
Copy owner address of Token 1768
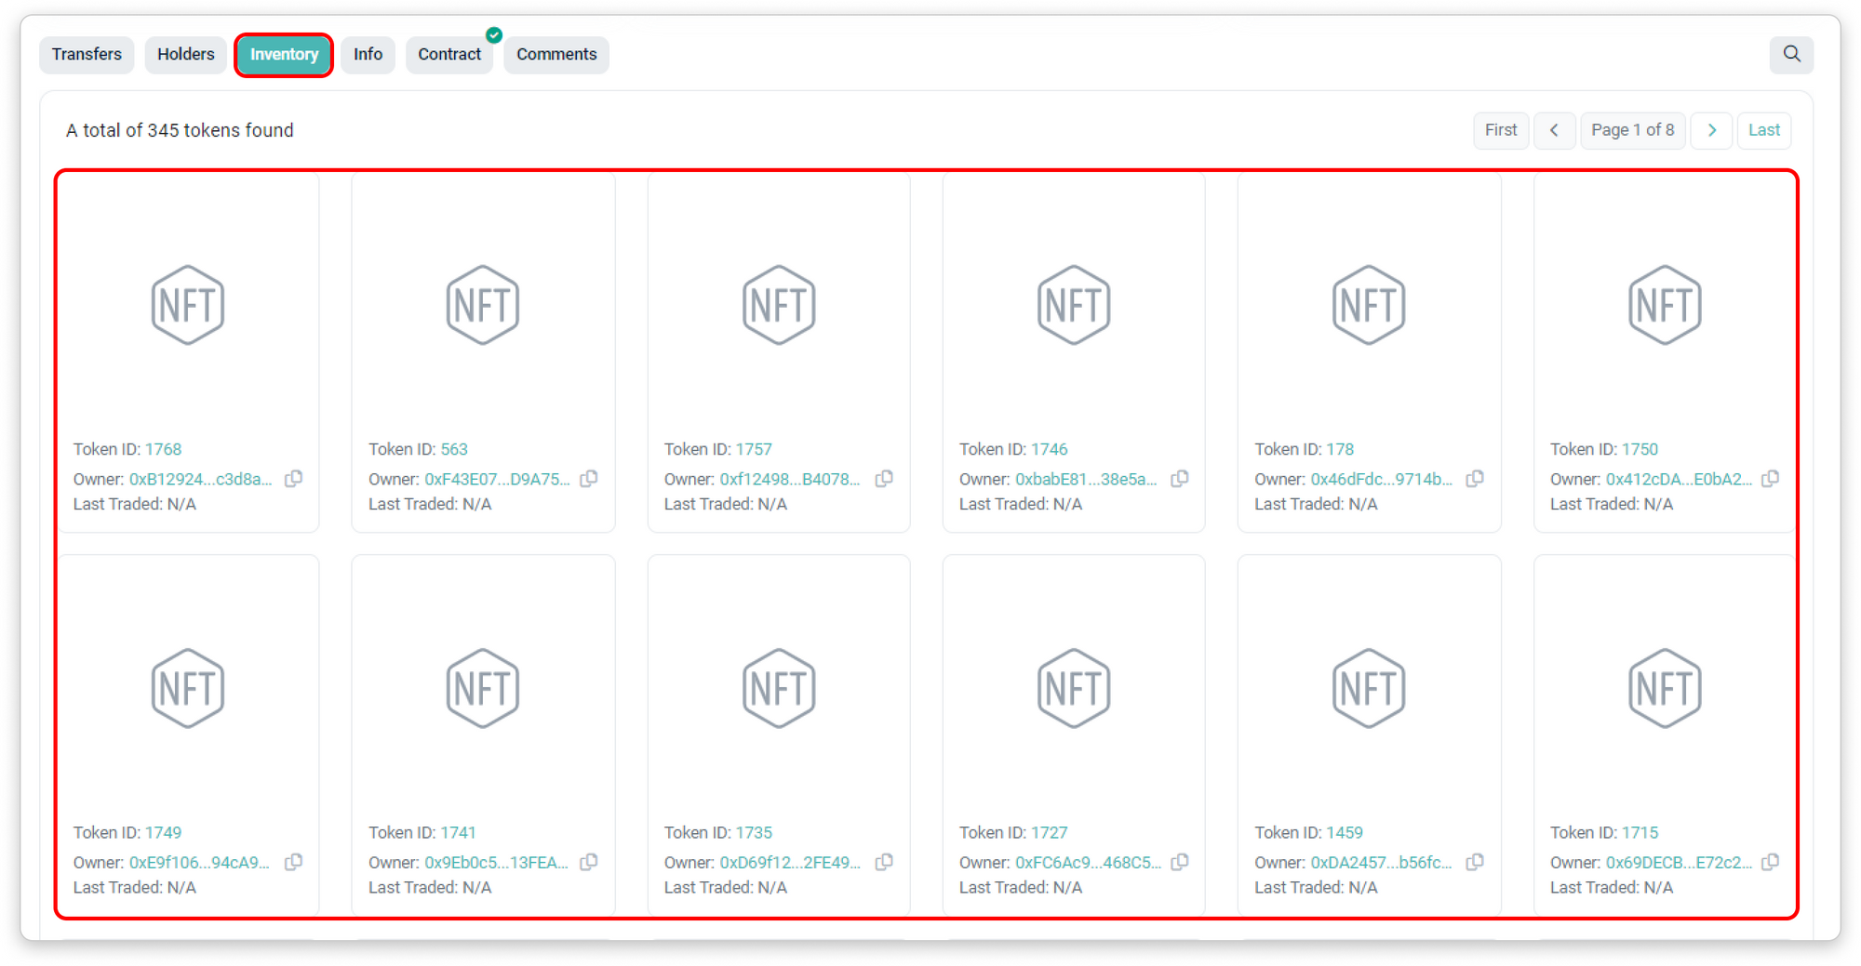point(293,479)
